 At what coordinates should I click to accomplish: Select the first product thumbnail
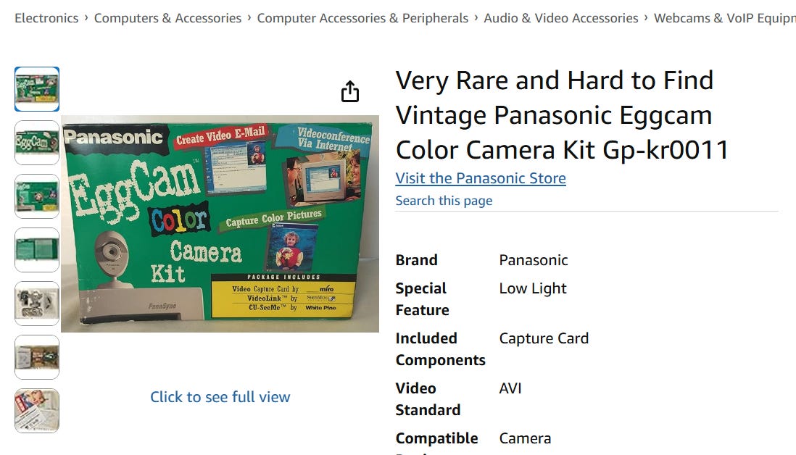coord(37,89)
